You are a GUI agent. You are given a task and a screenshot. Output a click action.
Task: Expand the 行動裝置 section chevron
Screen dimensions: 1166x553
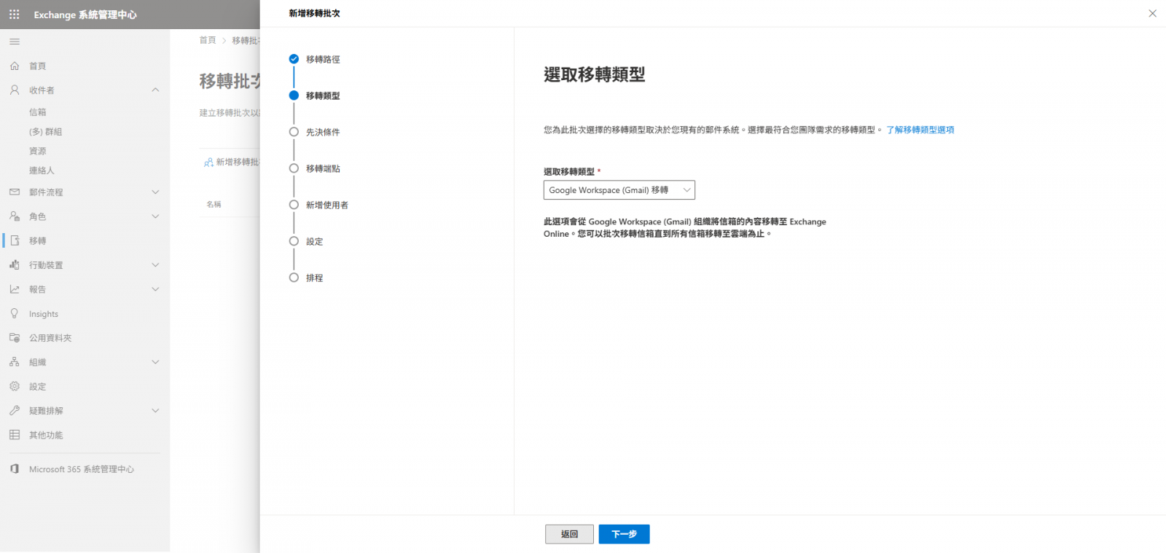point(155,264)
